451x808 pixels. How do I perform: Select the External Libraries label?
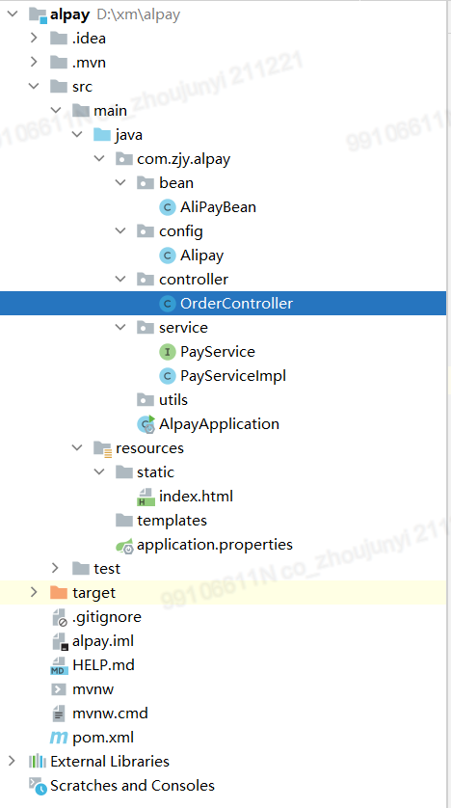(x=110, y=762)
